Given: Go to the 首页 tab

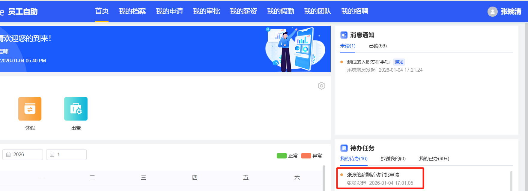Looking at the screenshot, I should tap(102, 11).
